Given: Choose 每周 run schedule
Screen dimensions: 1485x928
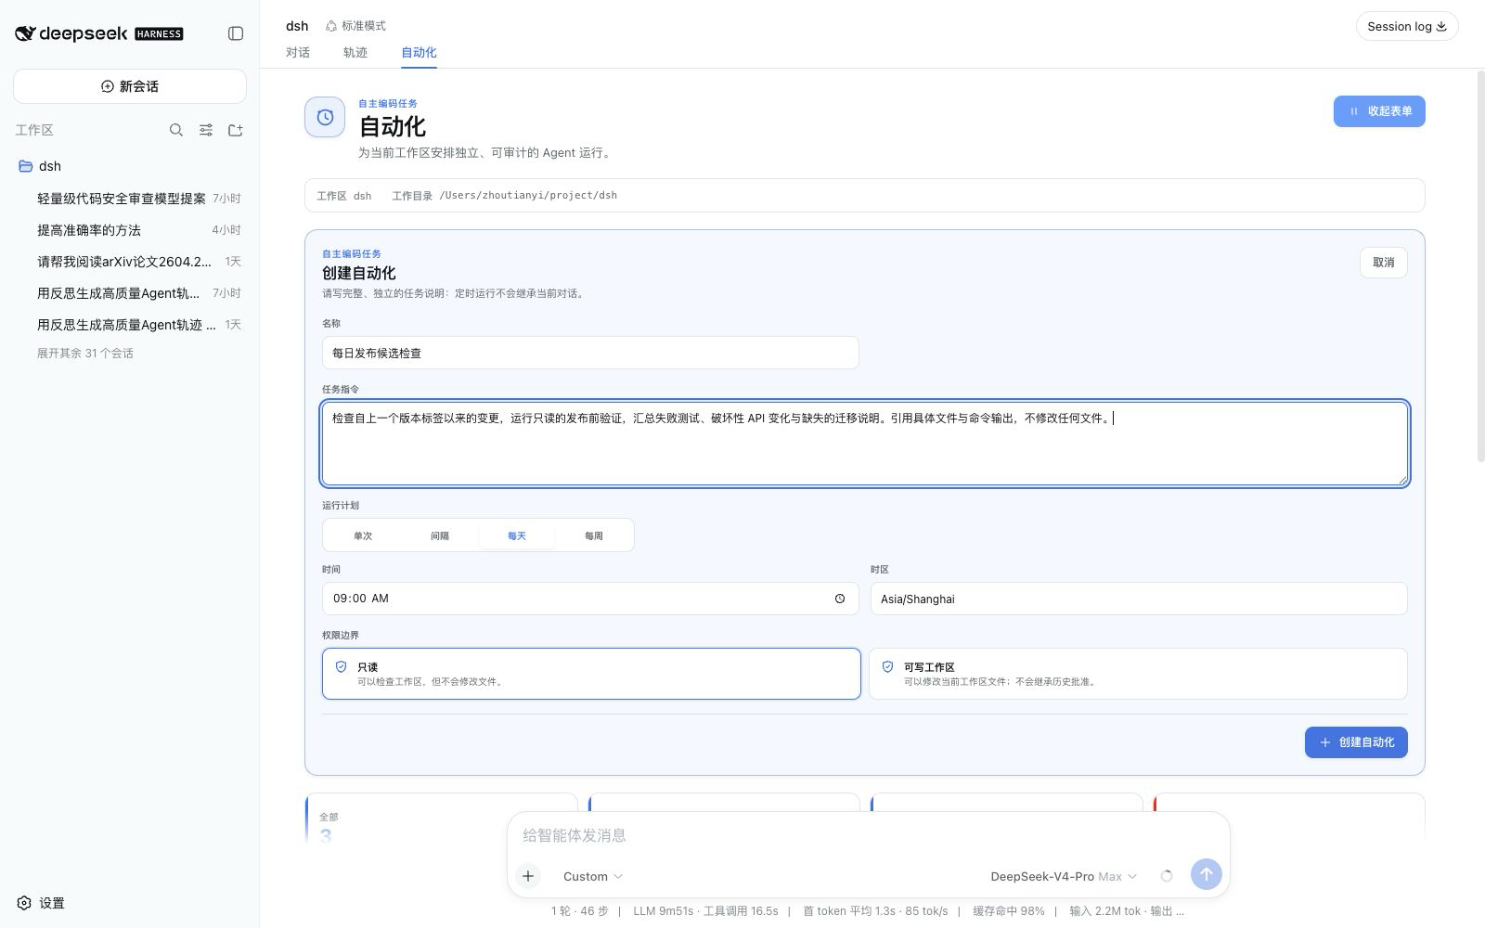Looking at the screenshot, I should coord(594,535).
